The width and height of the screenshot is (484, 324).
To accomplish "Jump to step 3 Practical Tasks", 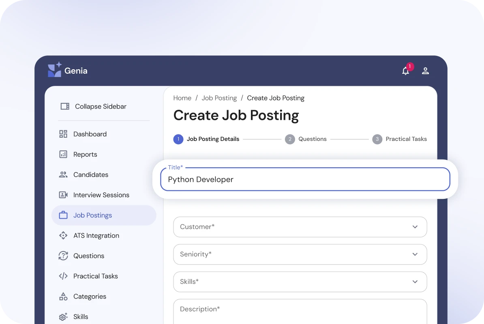I will pyautogui.click(x=400, y=139).
